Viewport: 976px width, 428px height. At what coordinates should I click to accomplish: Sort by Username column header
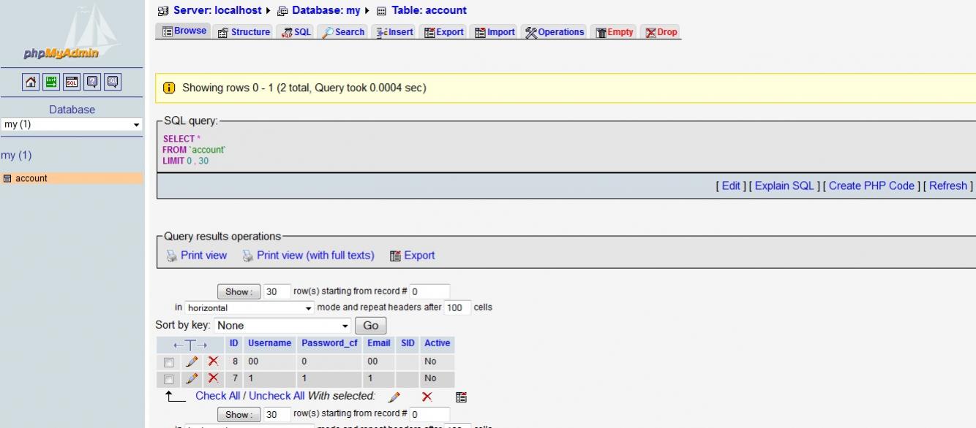click(269, 343)
